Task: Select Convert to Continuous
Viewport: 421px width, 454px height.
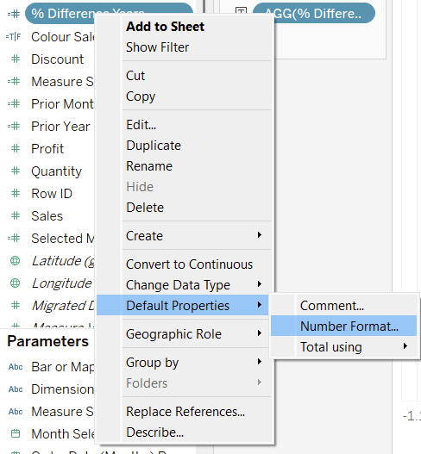Action: (189, 264)
